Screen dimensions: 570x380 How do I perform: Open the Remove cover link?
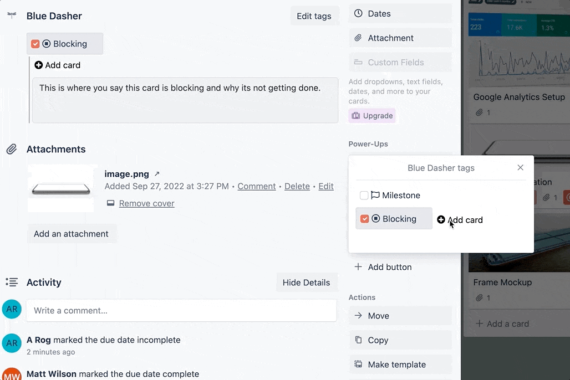[x=146, y=203]
